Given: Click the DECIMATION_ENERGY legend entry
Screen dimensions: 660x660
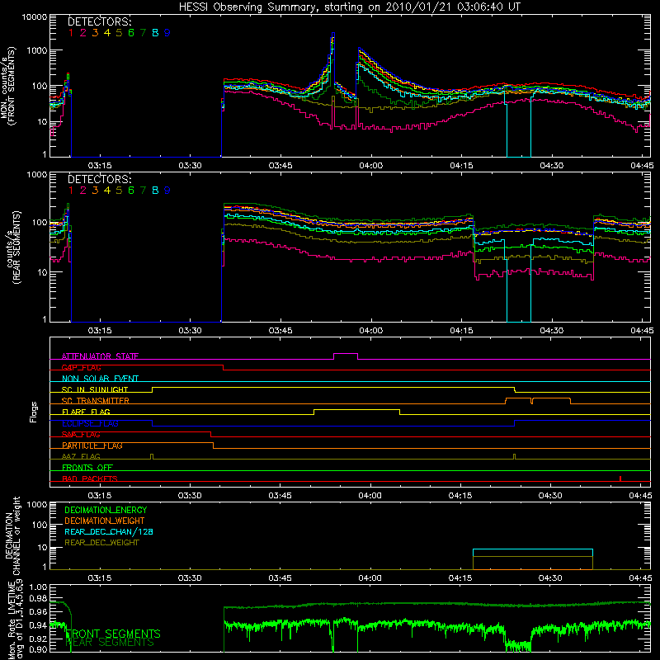Looking at the screenshot, I should pyautogui.click(x=106, y=510).
